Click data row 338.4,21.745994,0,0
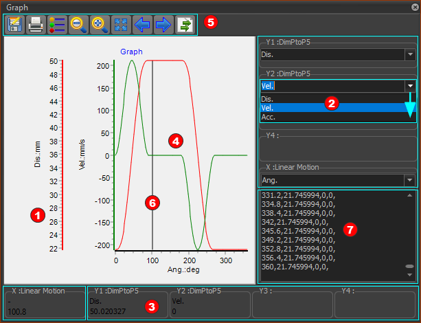 tap(298, 213)
